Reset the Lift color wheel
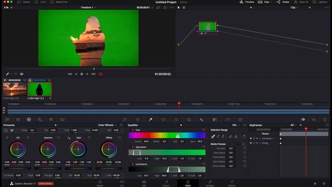Viewport: 332px width, 187px height. [28, 138]
